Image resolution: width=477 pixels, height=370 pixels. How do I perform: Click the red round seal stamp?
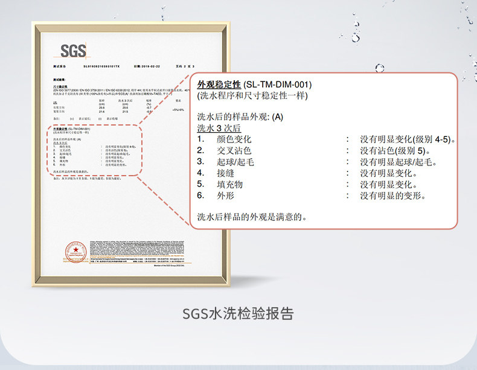coord(75,252)
